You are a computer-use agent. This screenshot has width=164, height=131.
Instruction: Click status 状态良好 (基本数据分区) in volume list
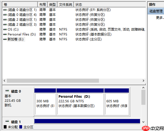pyautogui.click(x=93, y=34)
